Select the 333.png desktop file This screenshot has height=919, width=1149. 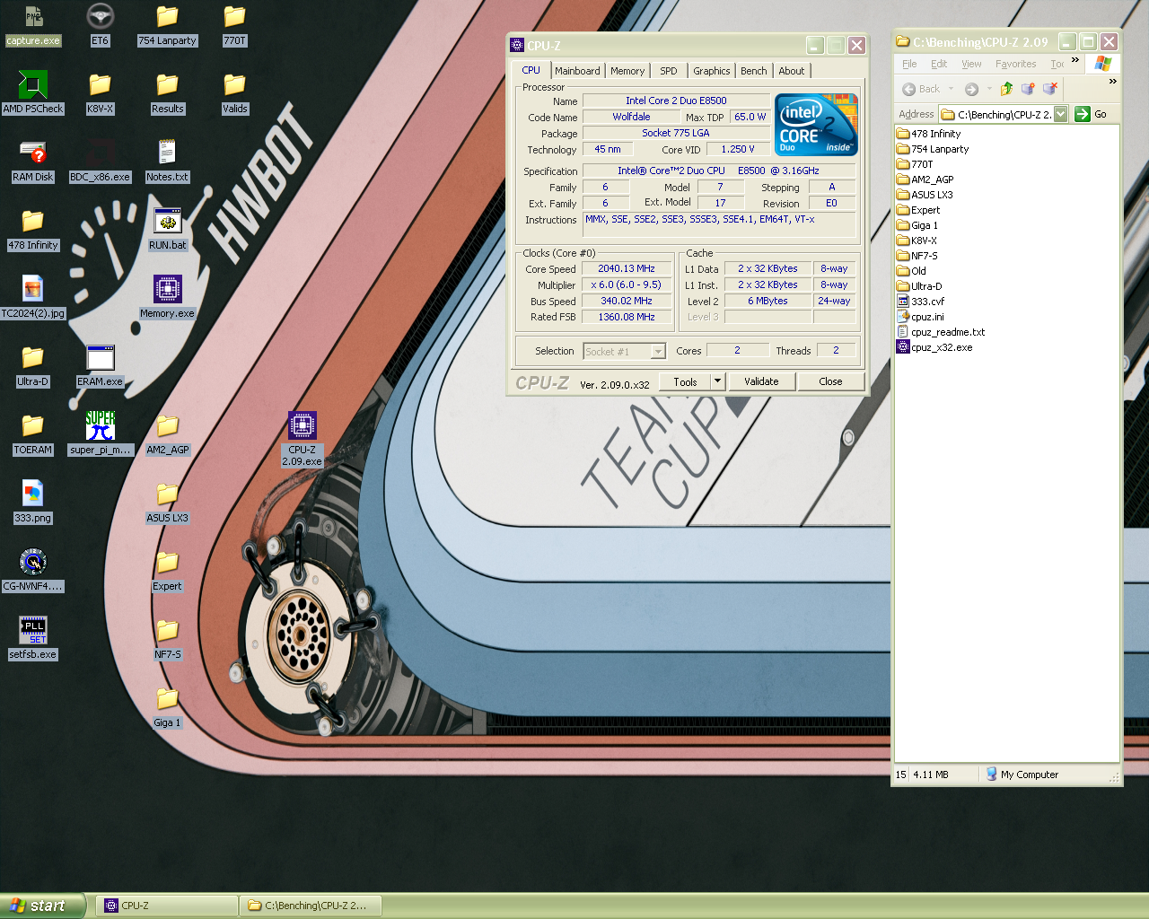click(x=33, y=503)
